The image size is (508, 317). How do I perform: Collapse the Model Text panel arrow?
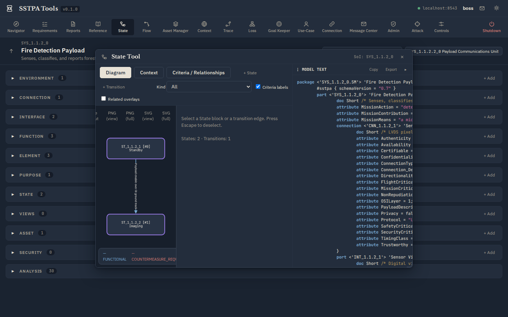click(405, 70)
